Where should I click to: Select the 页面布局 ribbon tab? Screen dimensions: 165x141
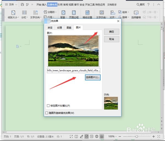[52, 5]
